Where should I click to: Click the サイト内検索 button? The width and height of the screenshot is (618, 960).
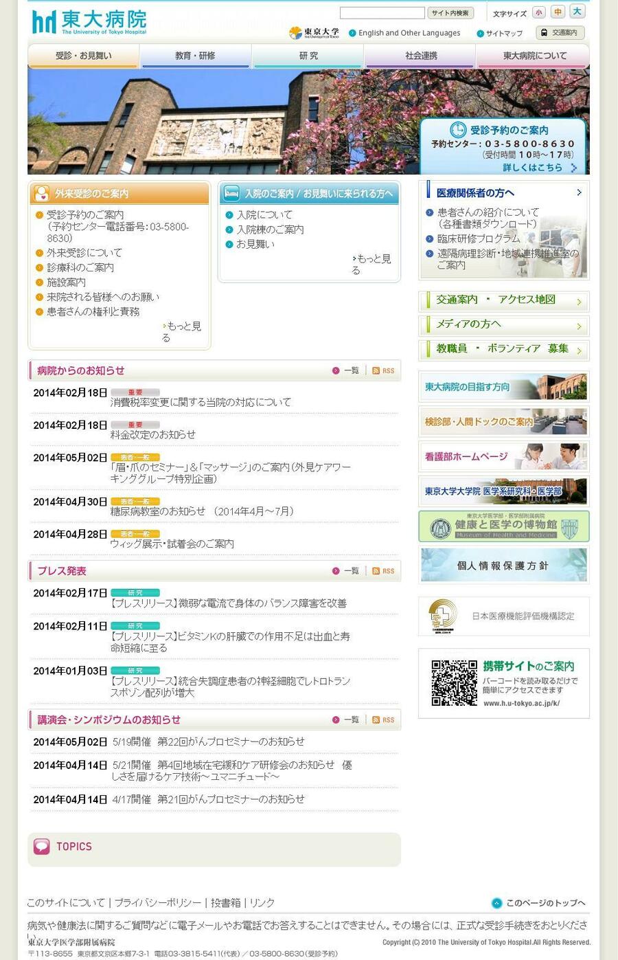click(451, 13)
